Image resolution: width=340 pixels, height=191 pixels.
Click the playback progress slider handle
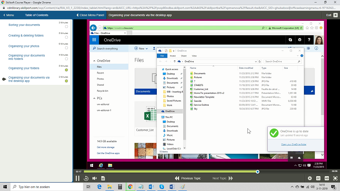[x=258, y=172]
